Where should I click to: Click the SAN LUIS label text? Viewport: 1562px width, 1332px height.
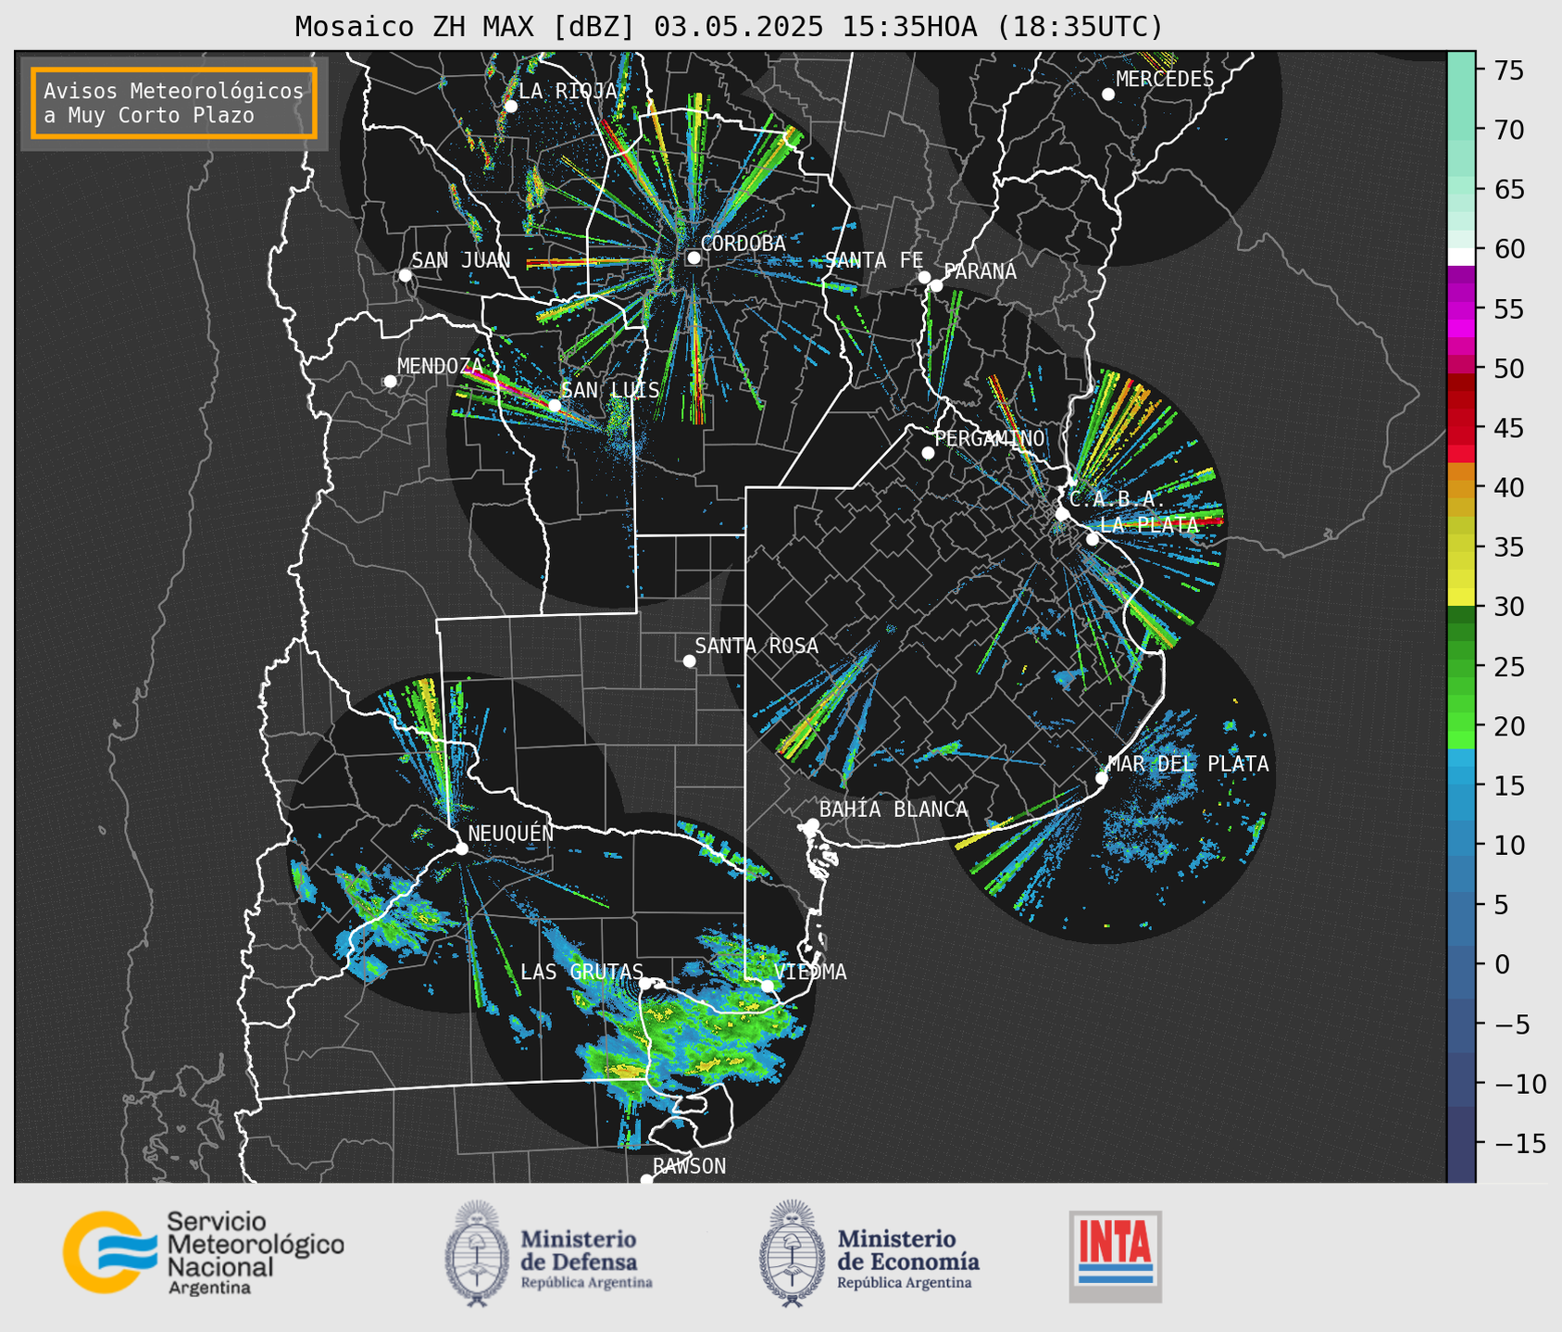(610, 390)
